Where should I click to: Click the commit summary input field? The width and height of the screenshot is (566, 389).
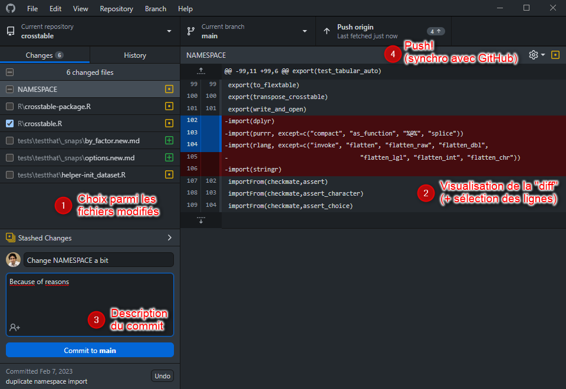pyautogui.click(x=98, y=260)
